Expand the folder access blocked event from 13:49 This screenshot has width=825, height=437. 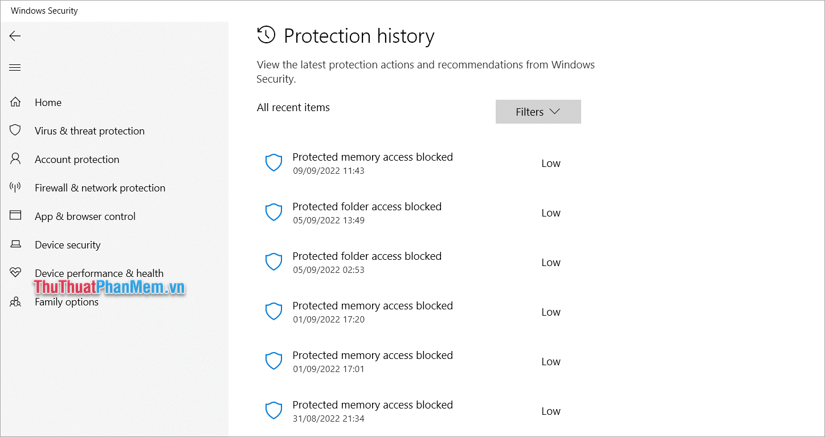[x=367, y=212]
